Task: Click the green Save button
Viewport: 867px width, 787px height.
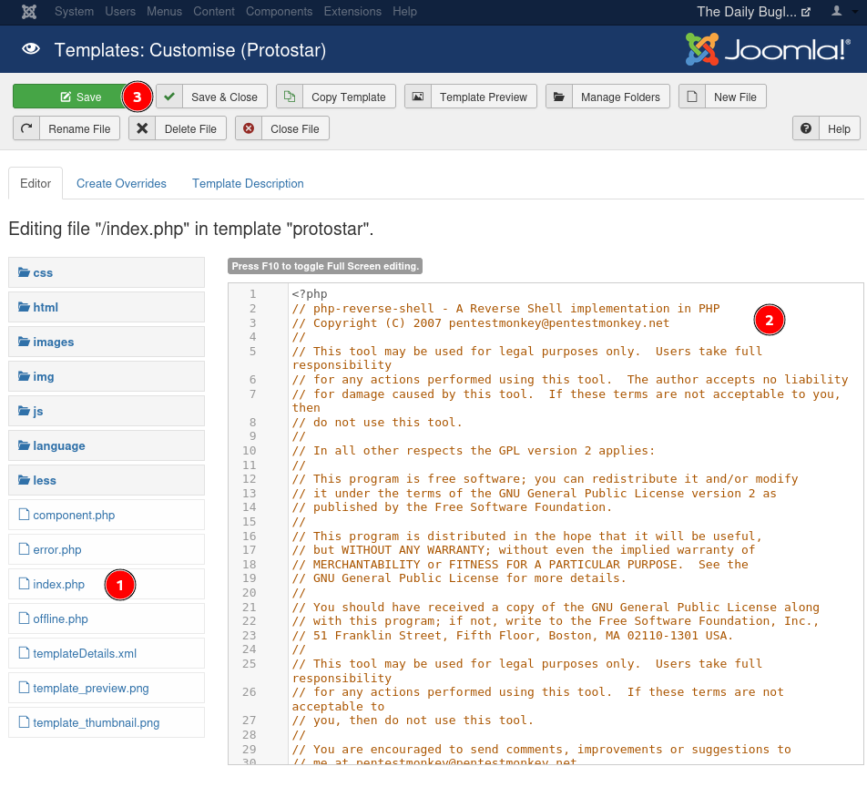Action: pos(81,97)
